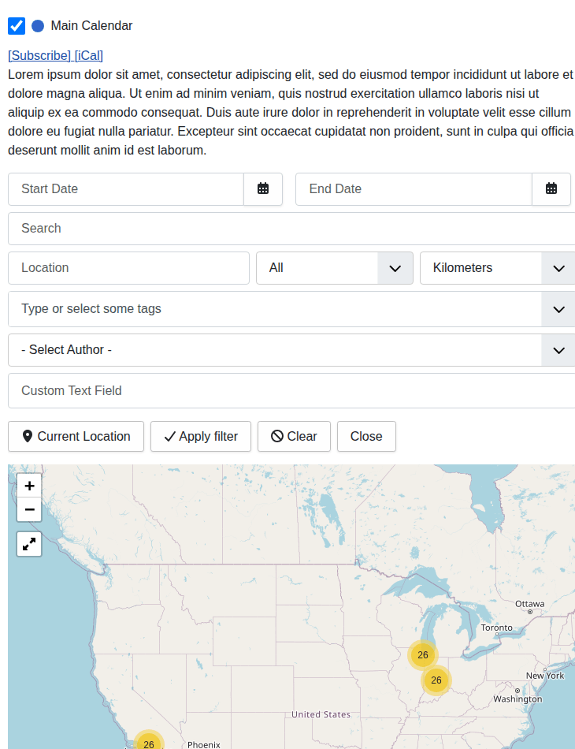Zoom out on the map
This screenshot has height=749, width=575.
(x=29, y=510)
